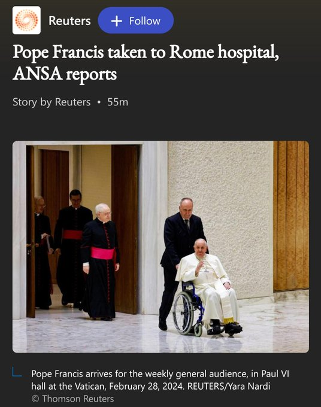Open the Reuters publisher name link
The width and height of the screenshot is (321, 407).
coord(69,21)
